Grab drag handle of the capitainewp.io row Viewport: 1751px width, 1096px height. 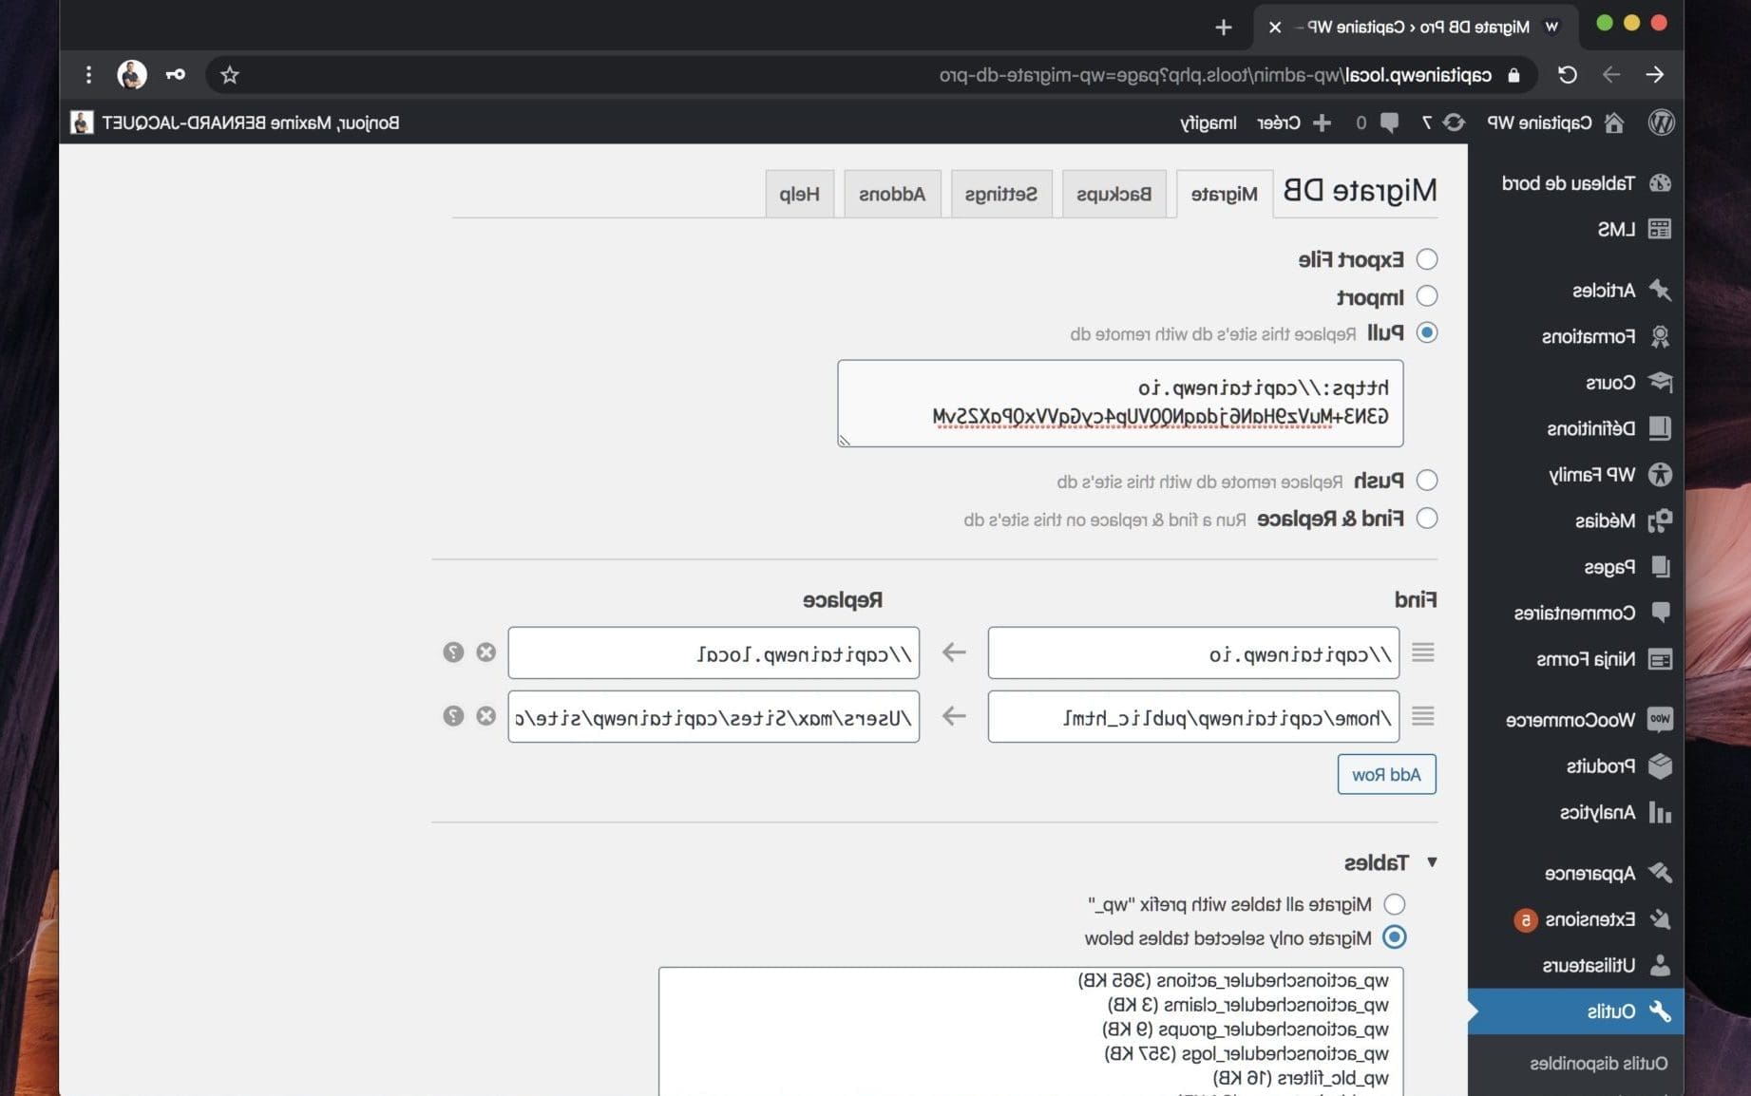pyautogui.click(x=1422, y=652)
